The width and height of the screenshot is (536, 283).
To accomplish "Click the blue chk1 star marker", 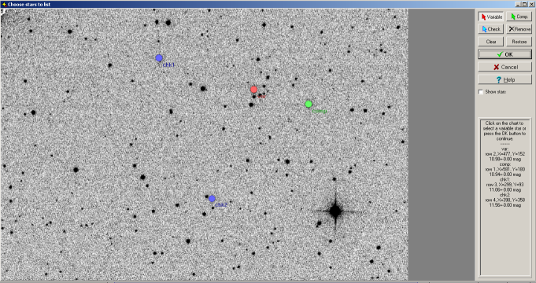I will (x=159, y=58).
